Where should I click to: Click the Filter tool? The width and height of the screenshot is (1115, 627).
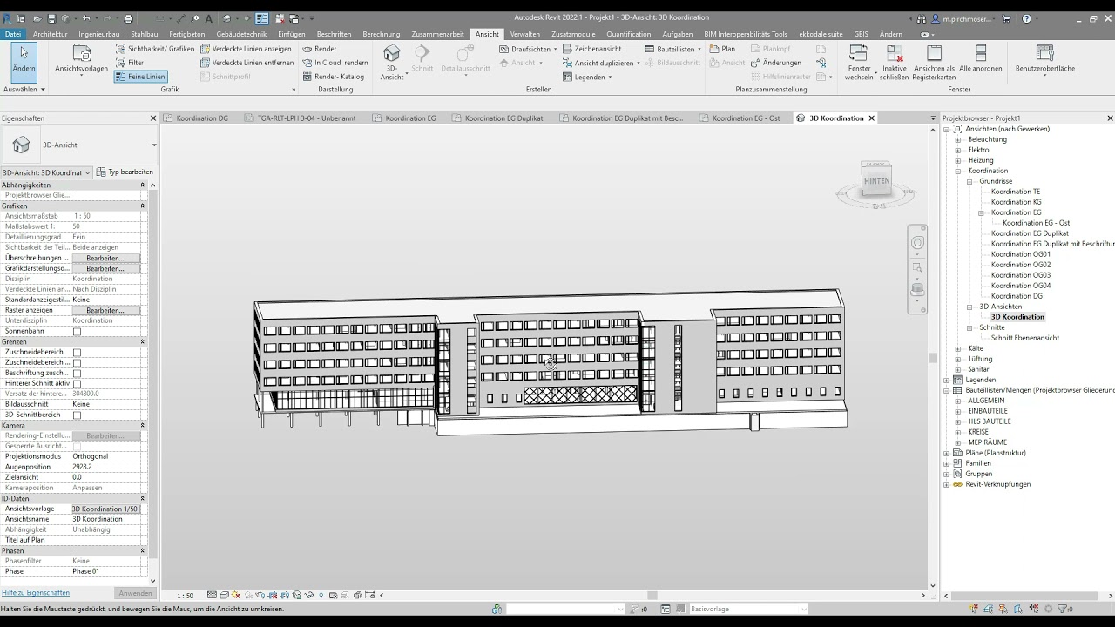click(x=130, y=63)
